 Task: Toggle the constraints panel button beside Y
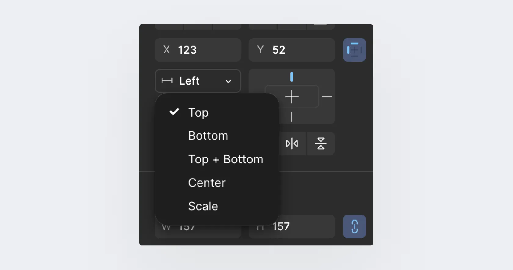[354, 50]
